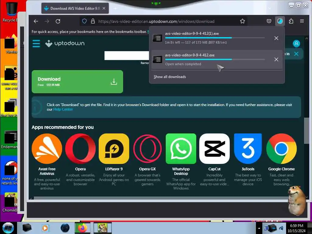Cancel avs-video-editor-9-9-4-412(1).exe download

[276, 38]
